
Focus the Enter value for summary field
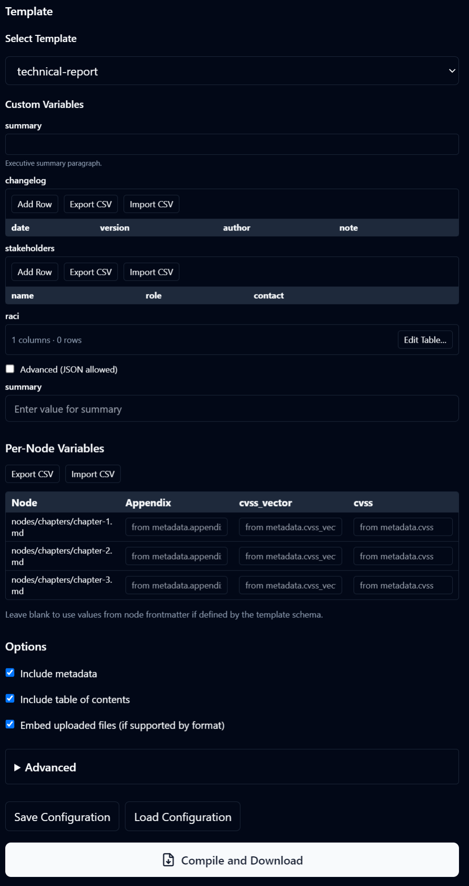coord(232,409)
